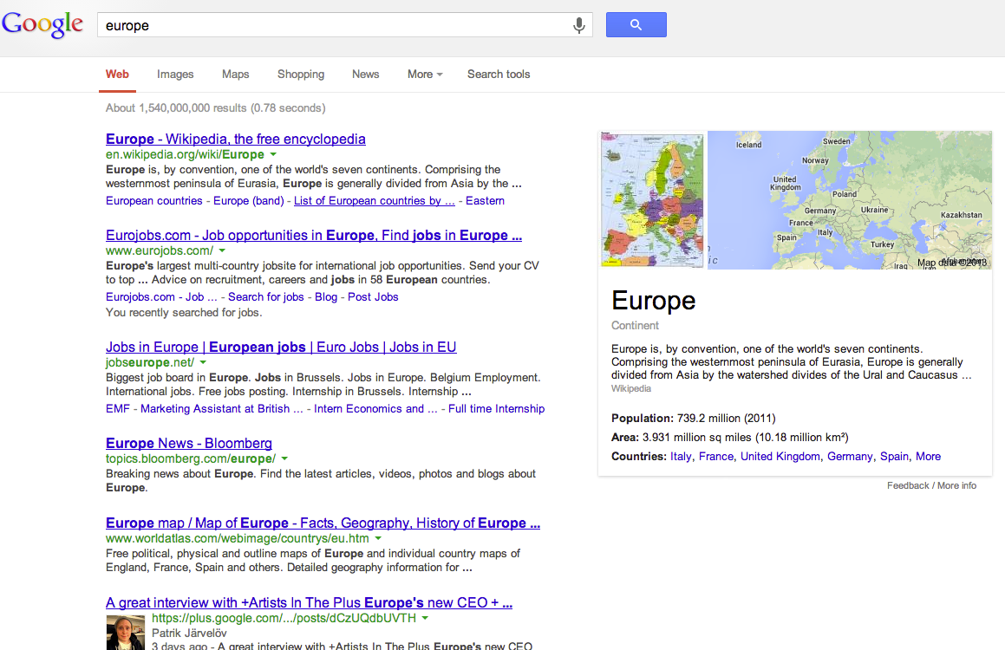1005x650 pixels.
Task: Open the Search for jobs sitelink
Action: click(266, 296)
